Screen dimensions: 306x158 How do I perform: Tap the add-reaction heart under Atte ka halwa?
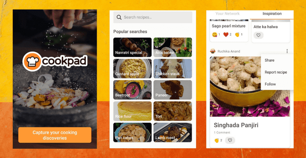tap(259, 35)
